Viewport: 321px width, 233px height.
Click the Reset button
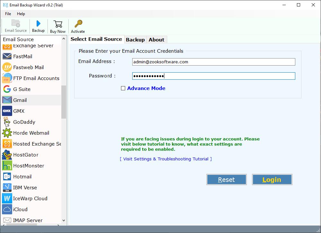pos(226,179)
